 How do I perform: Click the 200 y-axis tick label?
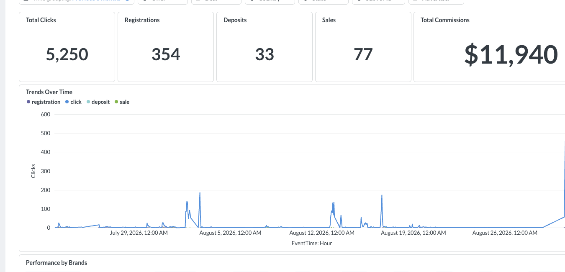coord(46,190)
